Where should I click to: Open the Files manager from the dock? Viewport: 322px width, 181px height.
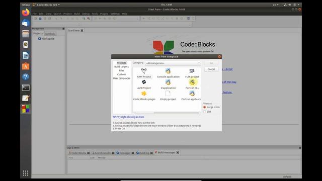point(26,34)
